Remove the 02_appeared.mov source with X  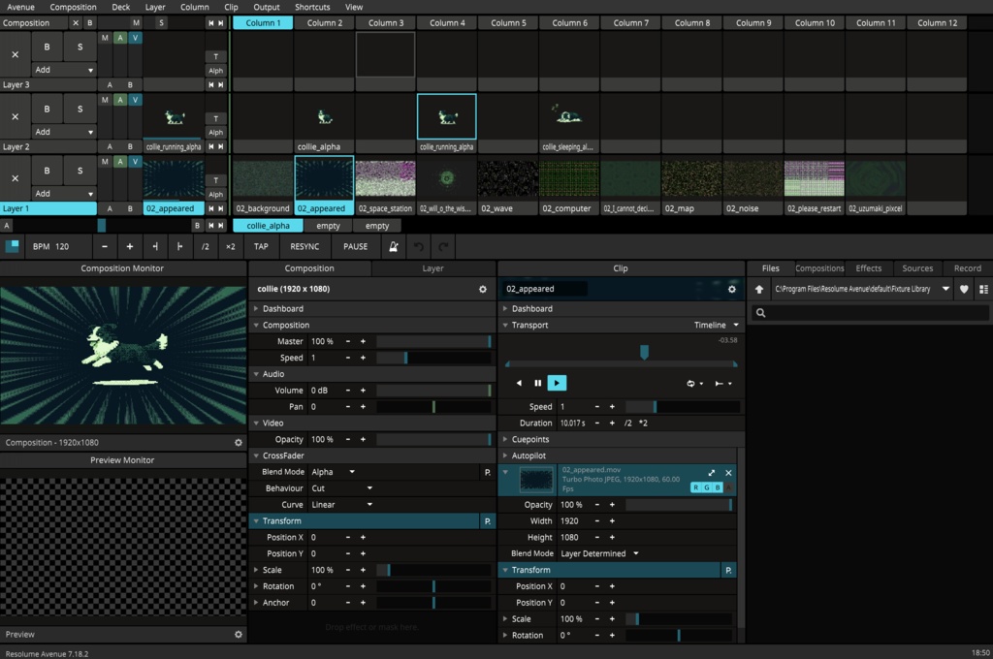point(729,472)
